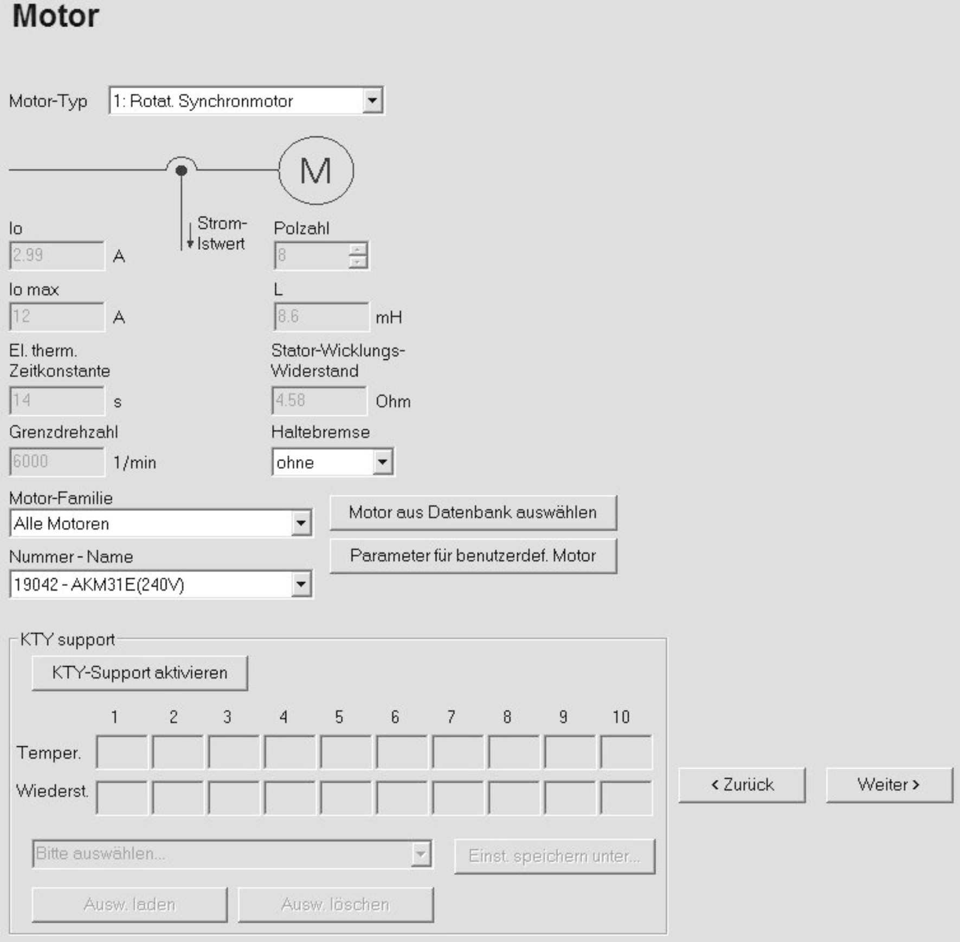This screenshot has height=942, width=960.
Task: Expand the Haltebremse dropdown
Action: [x=382, y=462]
